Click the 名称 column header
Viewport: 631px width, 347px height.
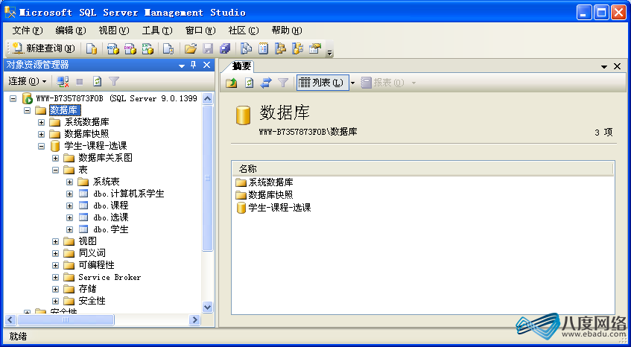point(422,168)
